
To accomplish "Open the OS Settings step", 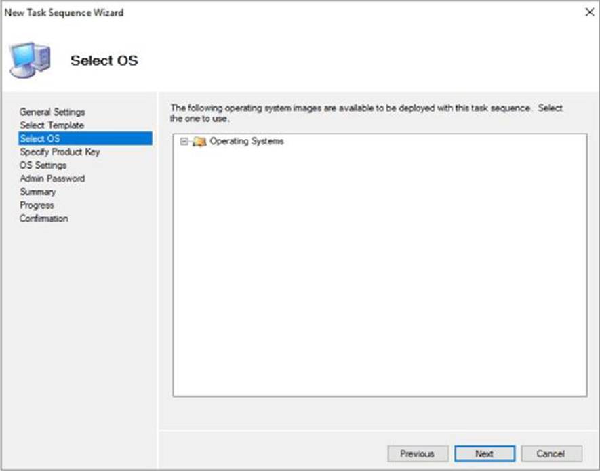I will click(x=43, y=165).
